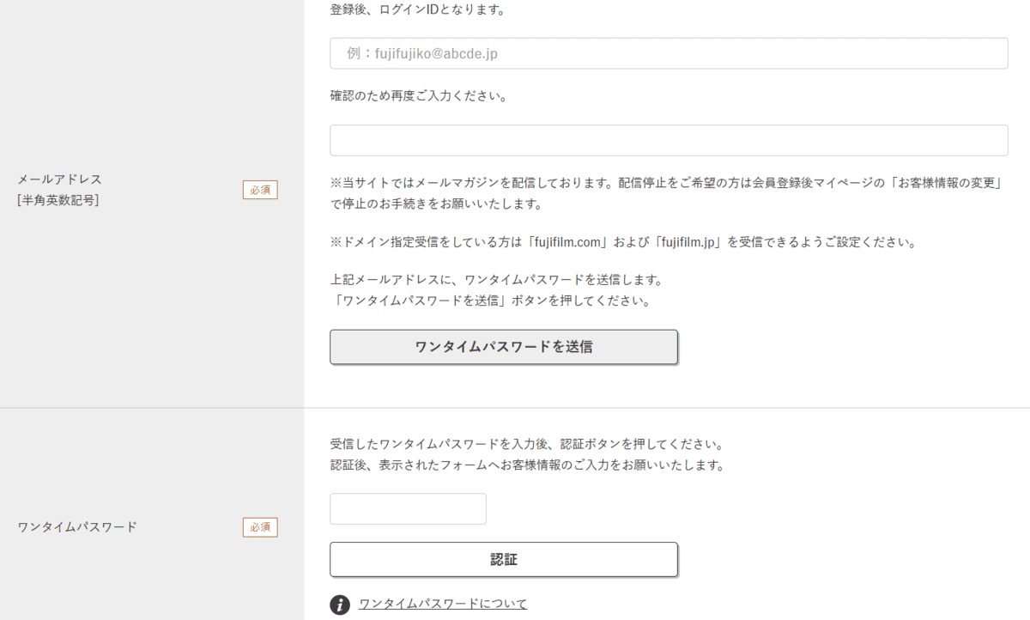Click the 確認のため再度ご入力ください instruction
The height and width of the screenshot is (620, 1030).
tap(418, 96)
